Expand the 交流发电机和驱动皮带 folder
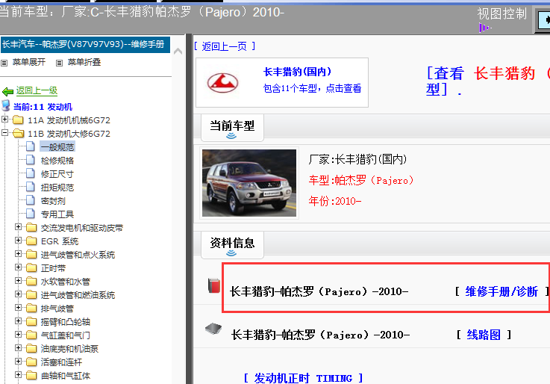Screen dimensions: 550x384 click(x=18, y=227)
